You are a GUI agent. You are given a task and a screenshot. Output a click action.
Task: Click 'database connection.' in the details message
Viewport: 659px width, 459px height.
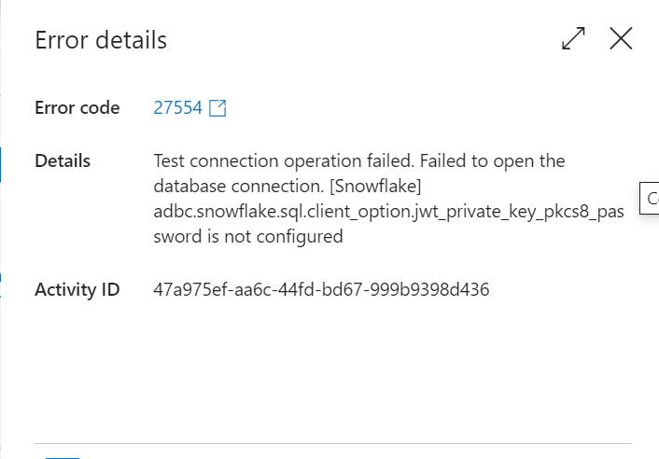(239, 186)
